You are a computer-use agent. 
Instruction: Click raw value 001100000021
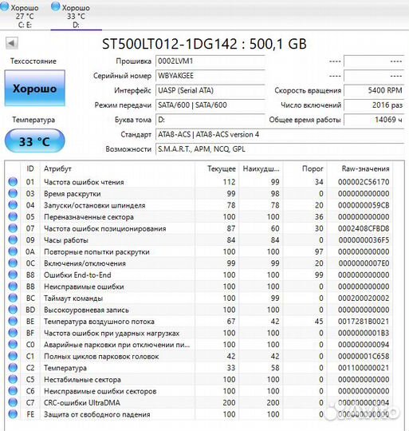pos(364,368)
